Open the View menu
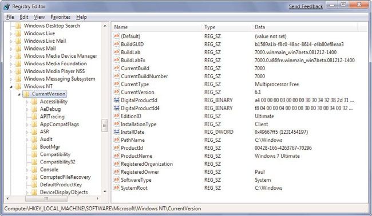372x216 pixels. (39, 17)
